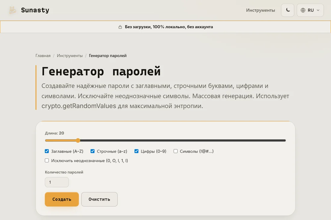Click the Sunasty brand name
Viewport: 331px width, 220px height.
35,10
